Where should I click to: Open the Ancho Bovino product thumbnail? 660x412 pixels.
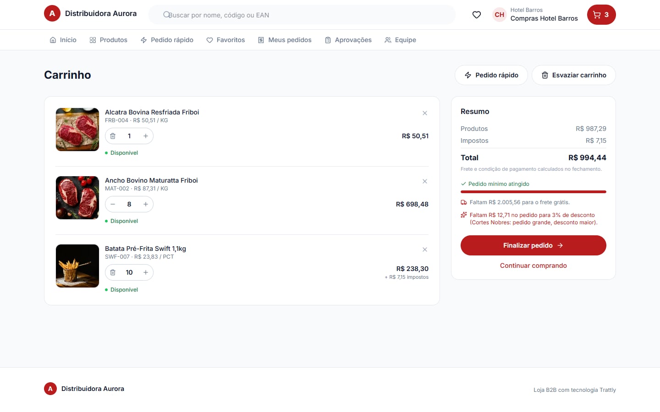77,198
